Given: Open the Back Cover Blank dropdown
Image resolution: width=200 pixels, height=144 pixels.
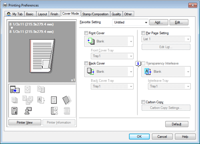Looking at the screenshot, I should point(109,72).
